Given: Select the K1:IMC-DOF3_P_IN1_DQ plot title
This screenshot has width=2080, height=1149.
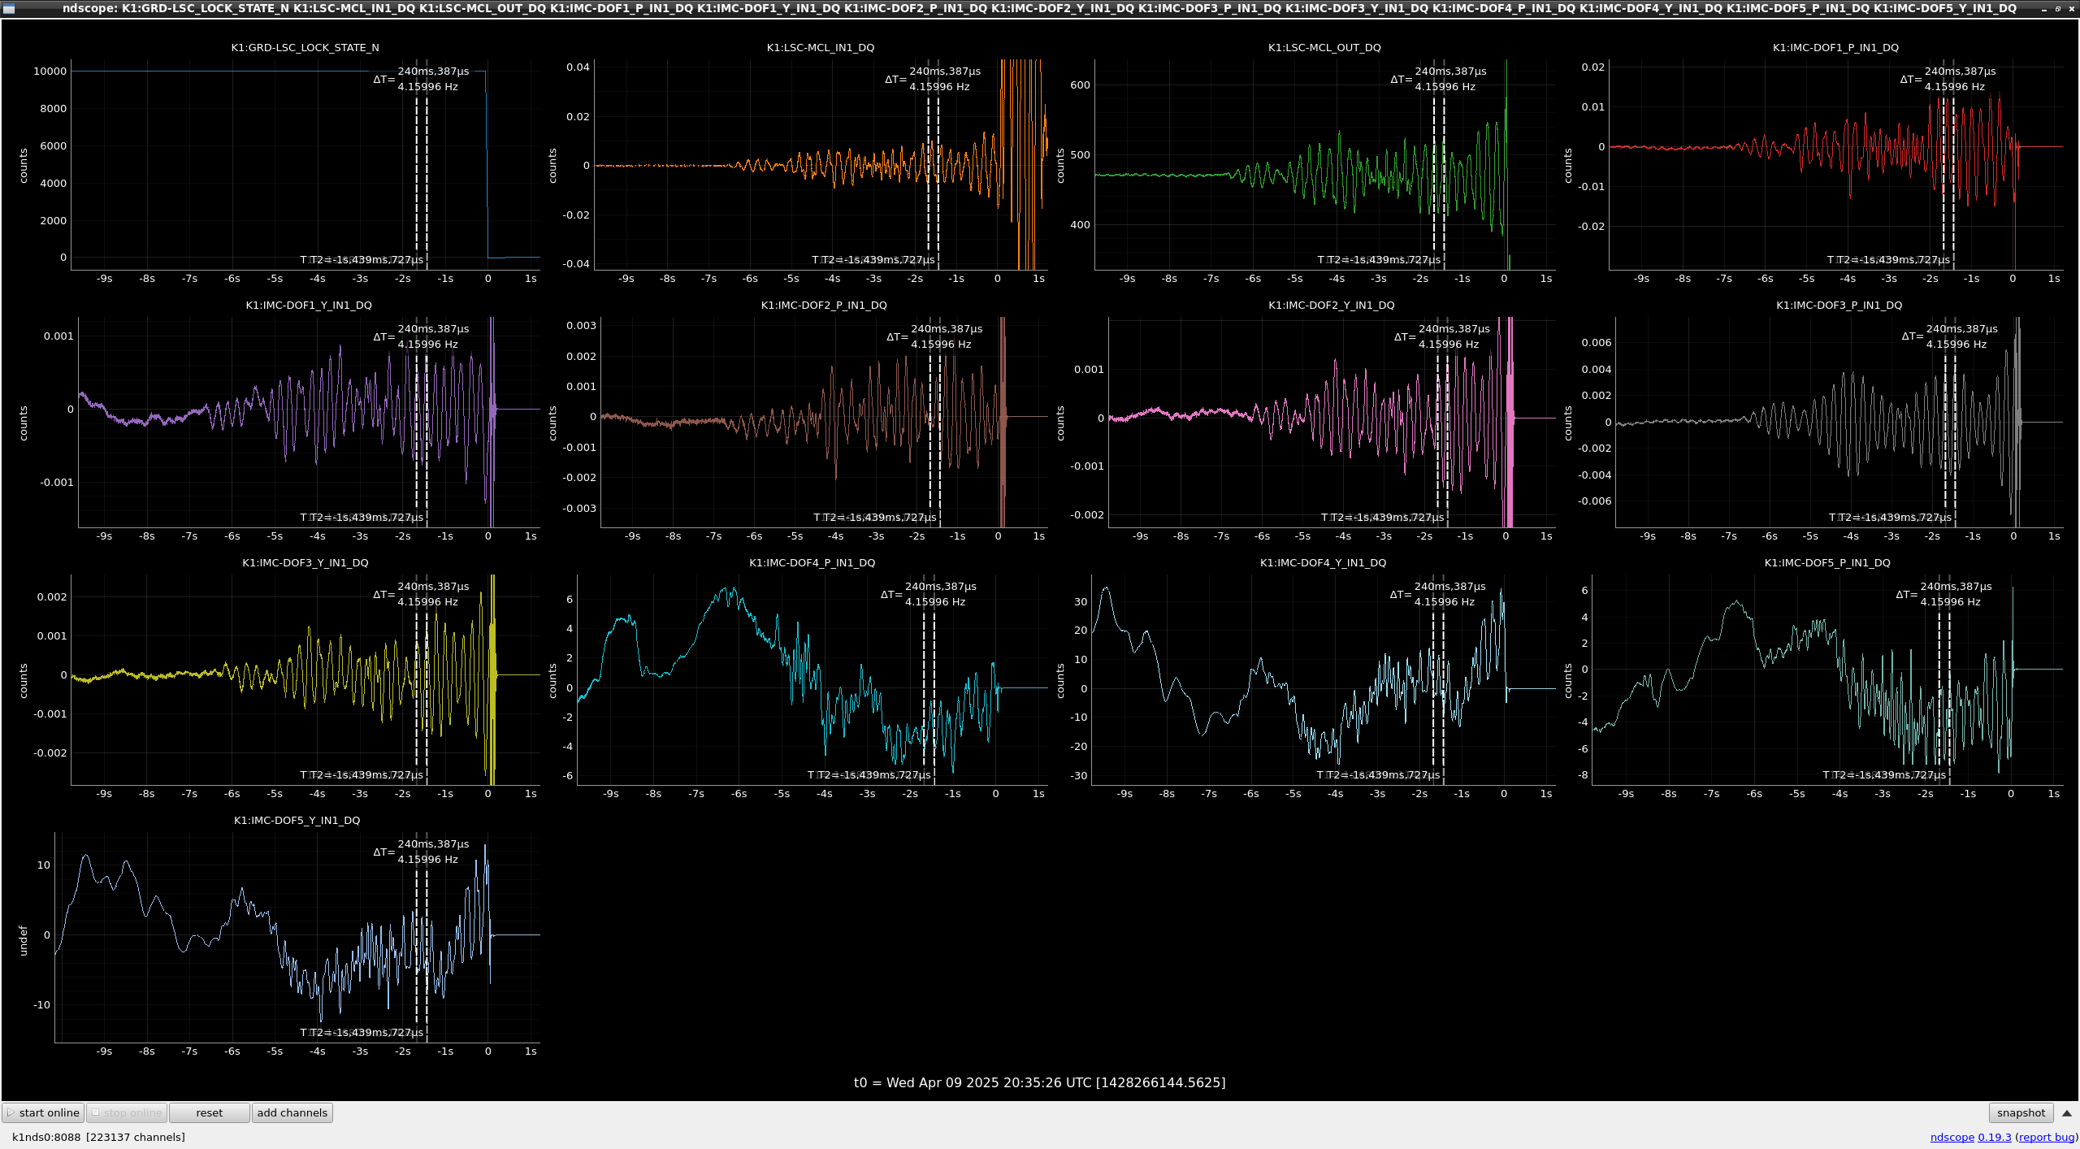Looking at the screenshot, I should tap(1839, 305).
